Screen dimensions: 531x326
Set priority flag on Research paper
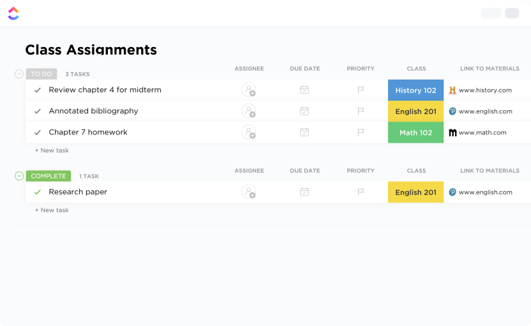[x=361, y=192]
